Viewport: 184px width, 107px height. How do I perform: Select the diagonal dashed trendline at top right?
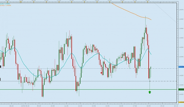[165, 13]
